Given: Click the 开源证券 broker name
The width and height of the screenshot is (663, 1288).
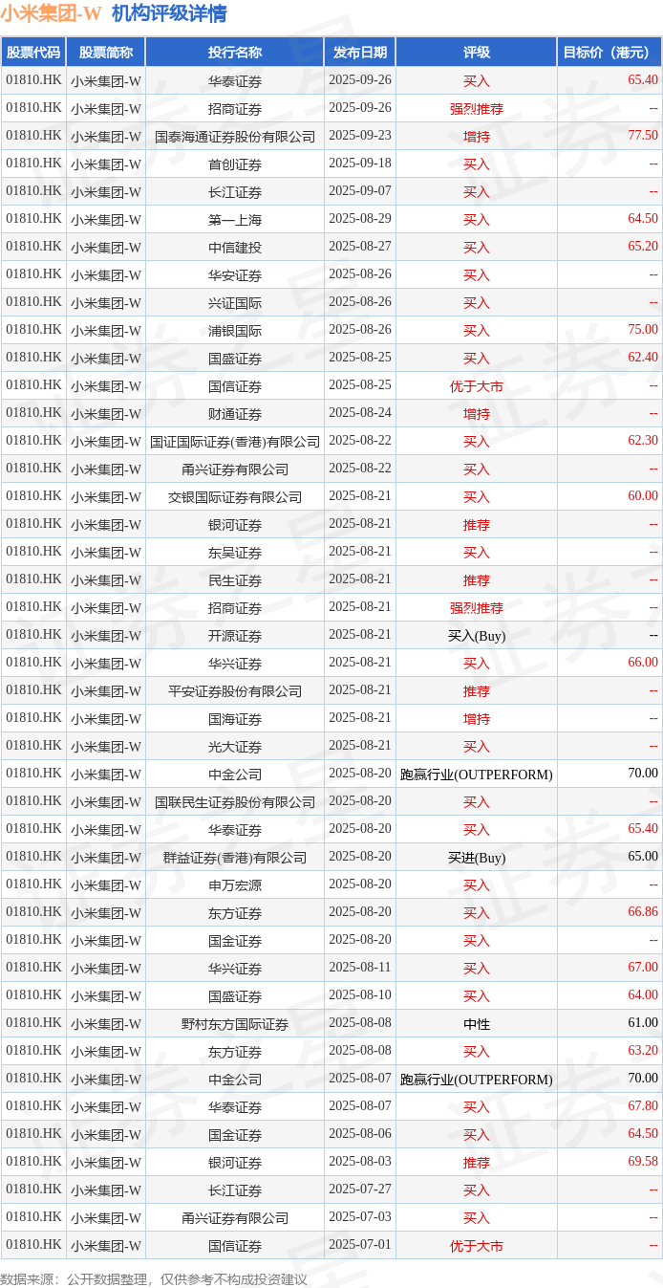Looking at the screenshot, I should tap(235, 636).
